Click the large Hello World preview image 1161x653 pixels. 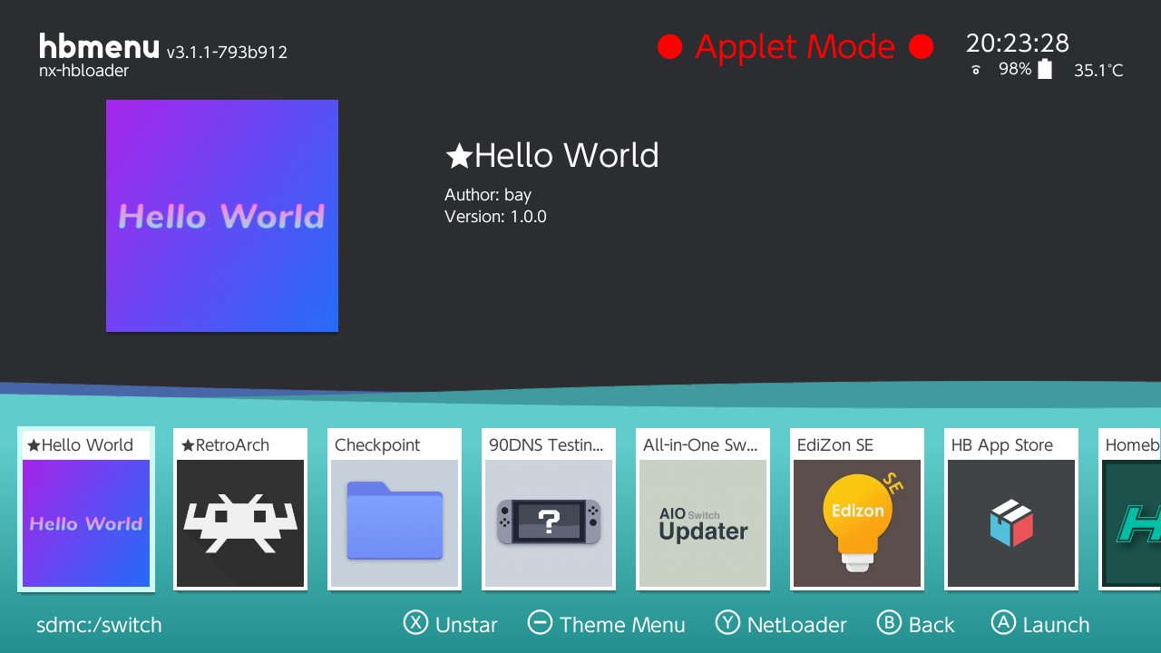coord(222,216)
